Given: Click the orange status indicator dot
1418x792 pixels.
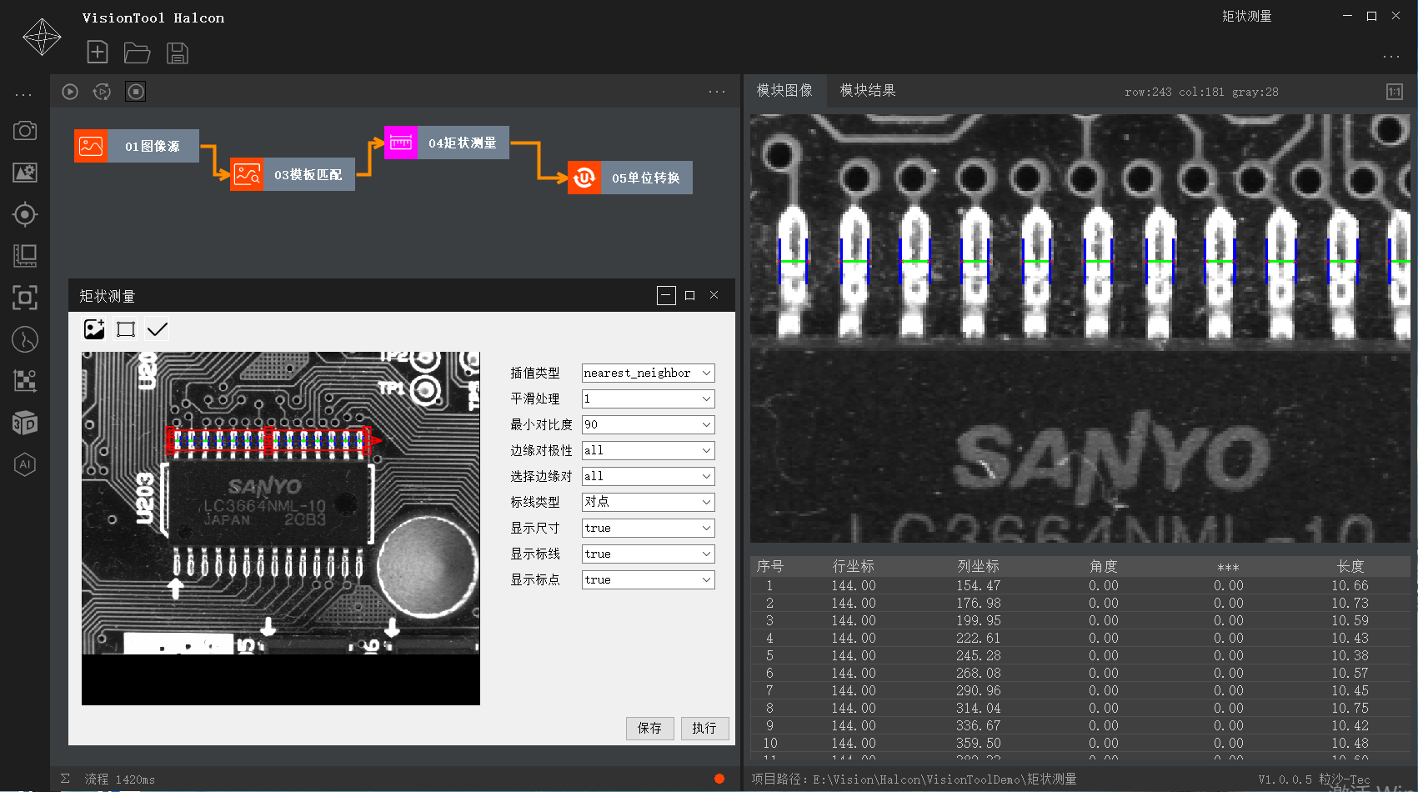Looking at the screenshot, I should [719, 779].
